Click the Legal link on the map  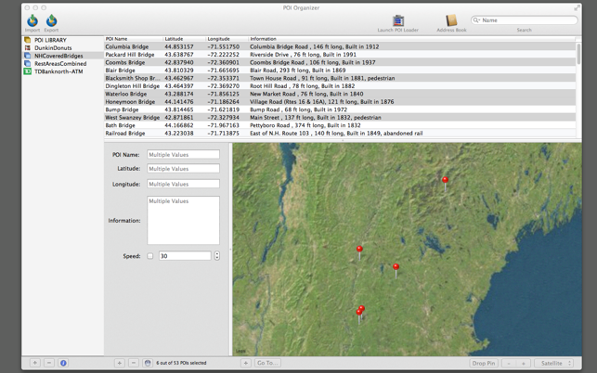[240, 351]
